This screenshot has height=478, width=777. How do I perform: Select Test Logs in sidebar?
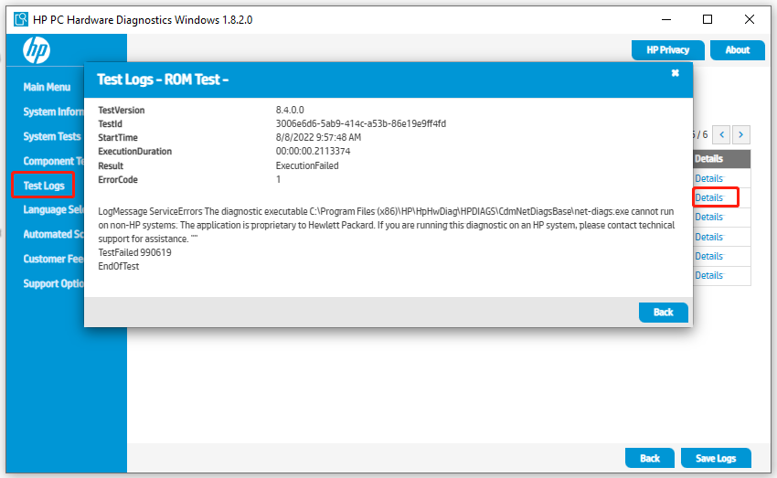[44, 186]
